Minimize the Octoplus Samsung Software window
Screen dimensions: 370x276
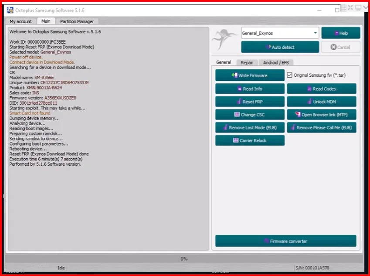click(x=319, y=10)
